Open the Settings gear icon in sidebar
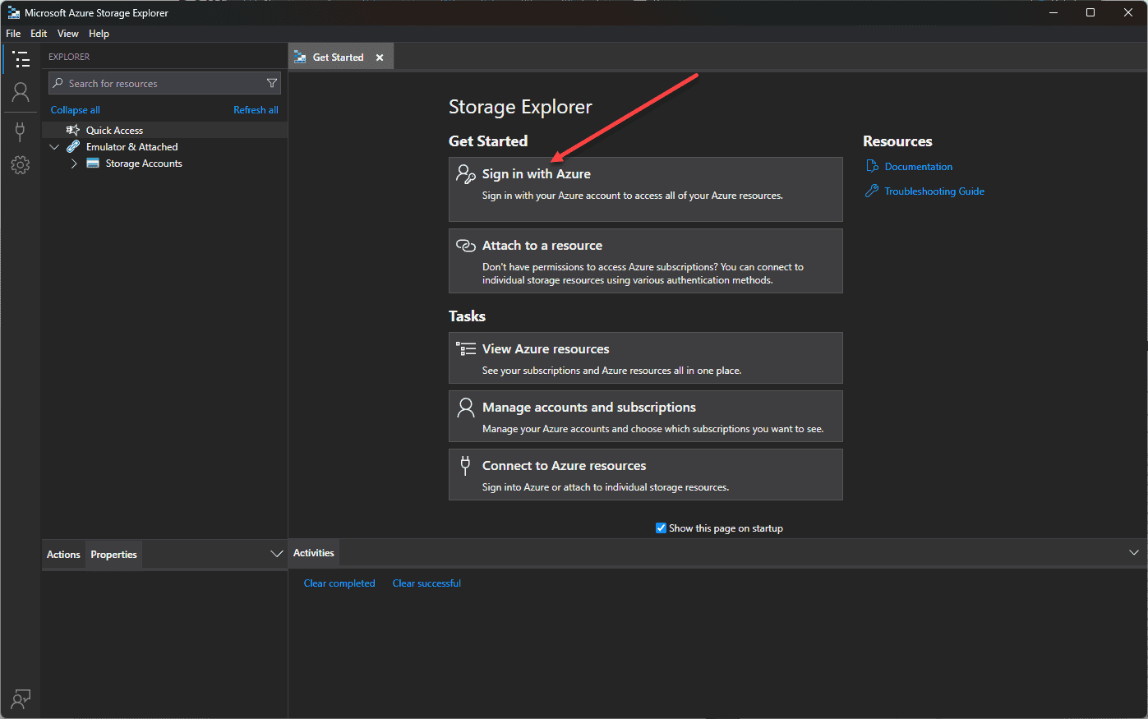The image size is (1148, 719). coord(21,165)
